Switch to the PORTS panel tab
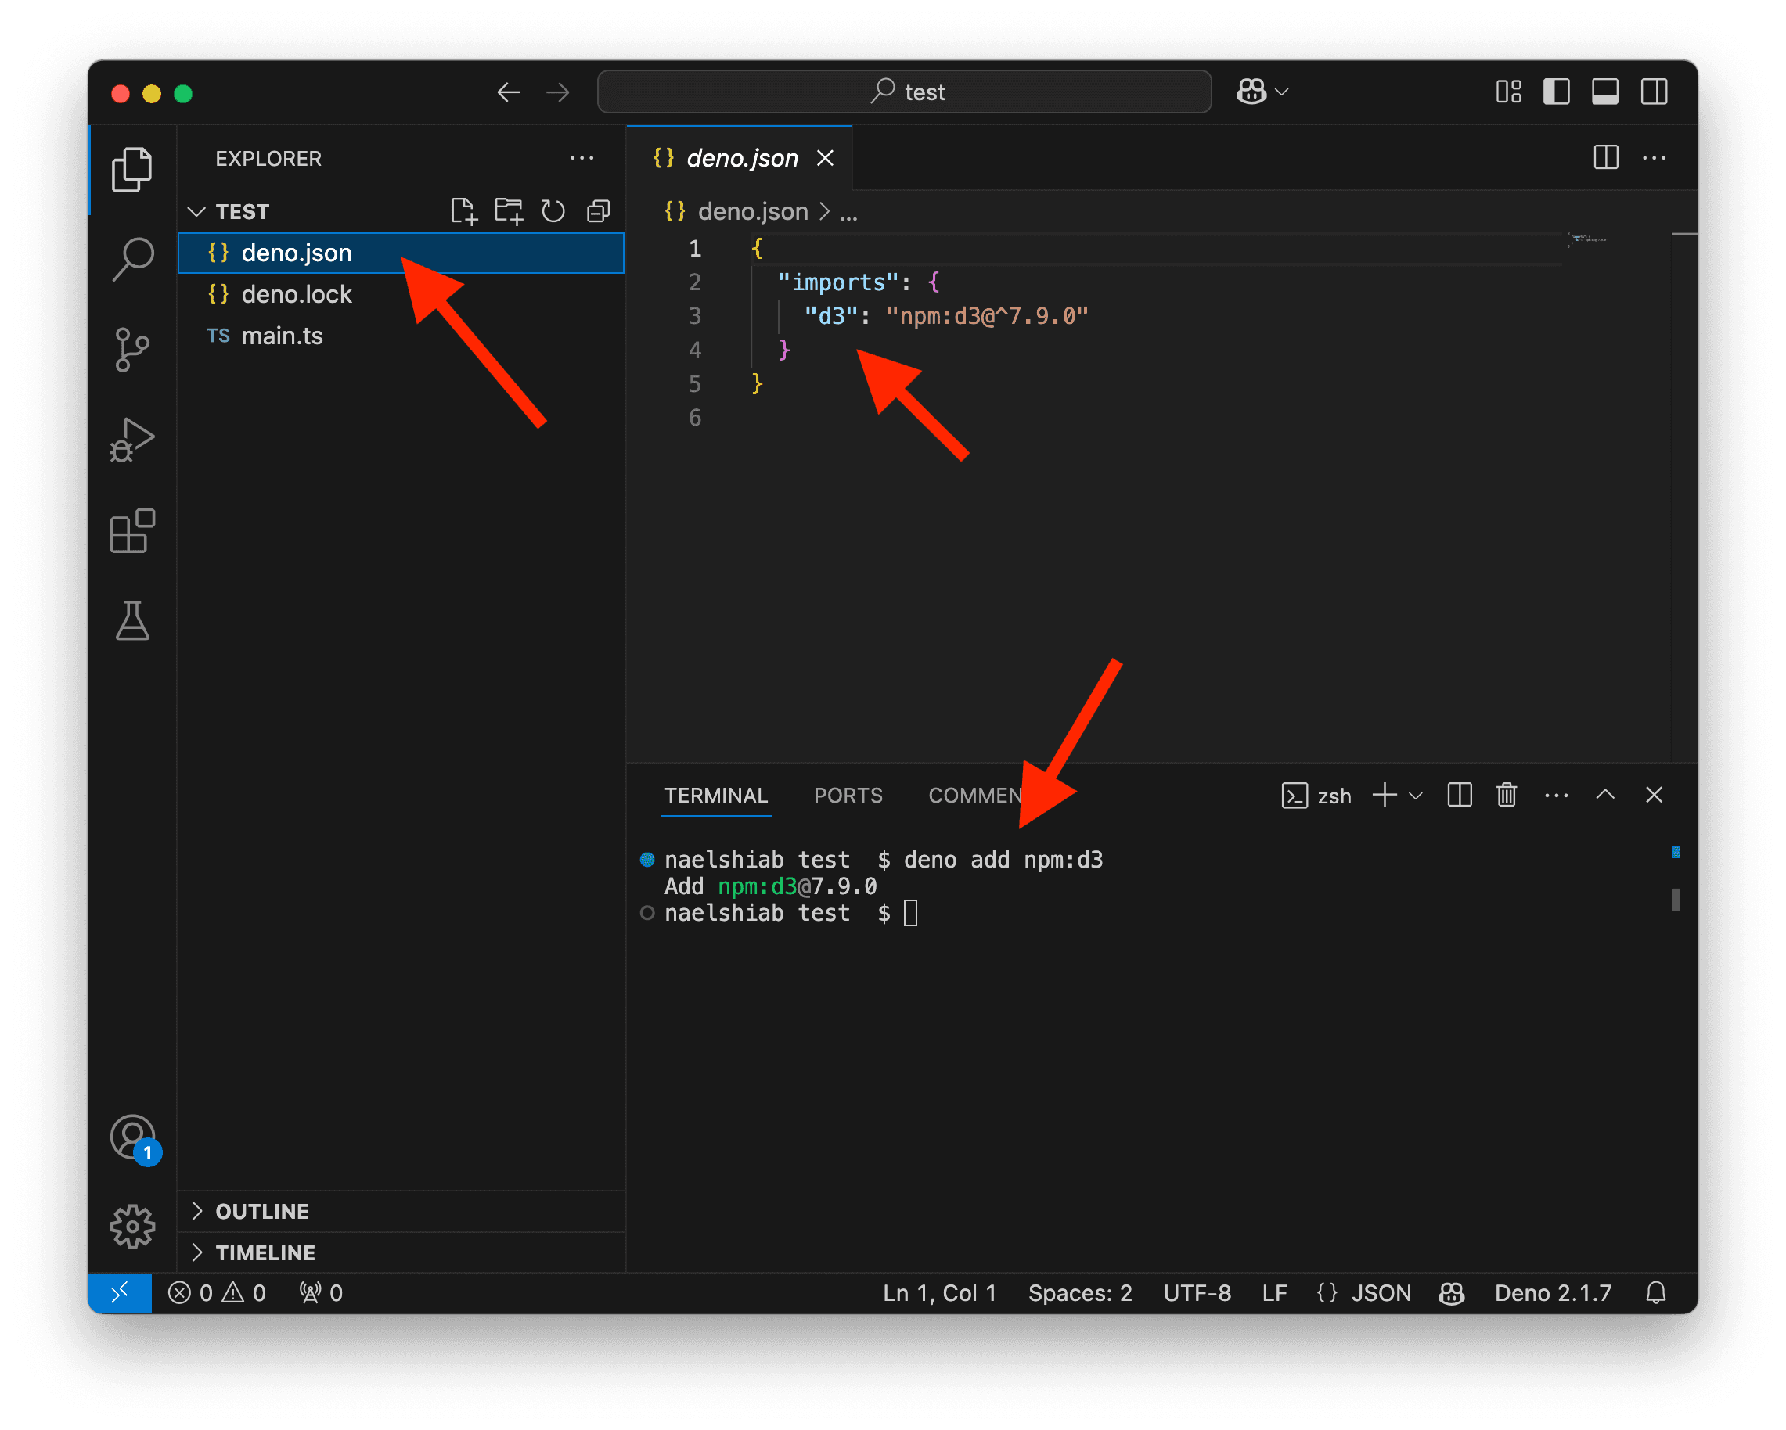Screen dimensions: 1786x1430 [848, 796]
